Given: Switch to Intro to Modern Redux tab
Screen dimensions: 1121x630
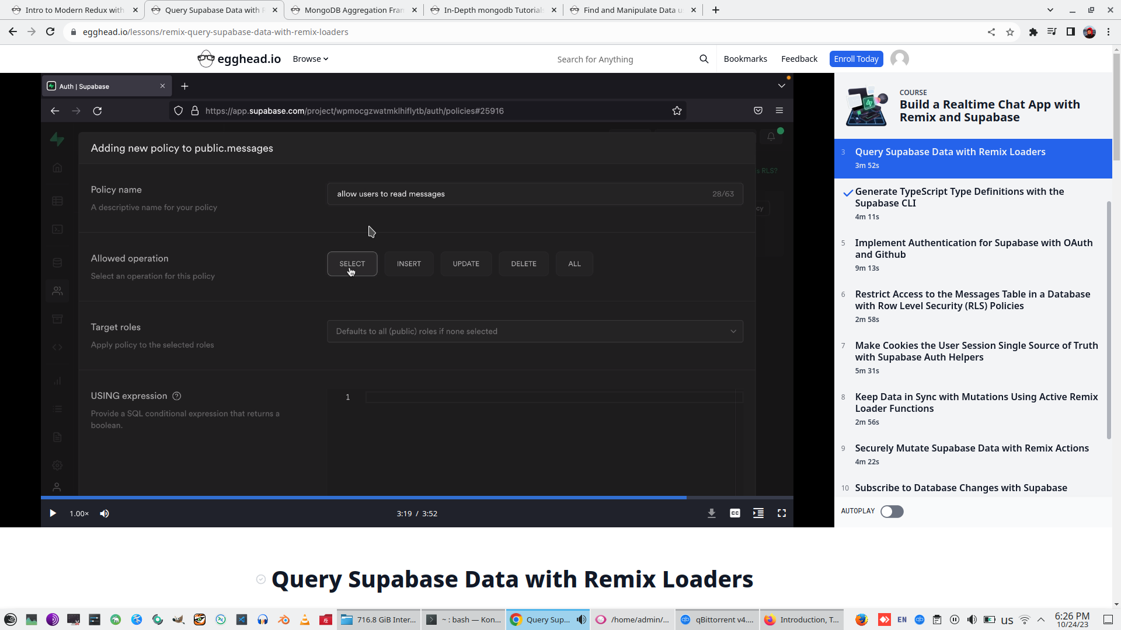Looking at the screenshot, I should [75, 10].
